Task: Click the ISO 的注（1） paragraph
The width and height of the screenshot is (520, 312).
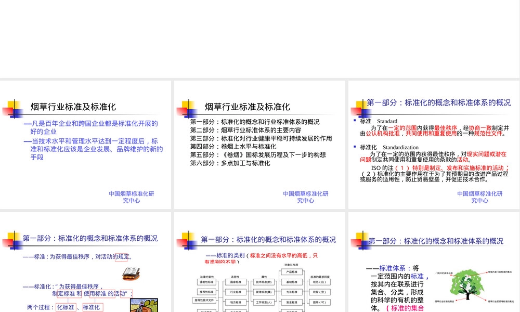Action: (x=435, y=174)
